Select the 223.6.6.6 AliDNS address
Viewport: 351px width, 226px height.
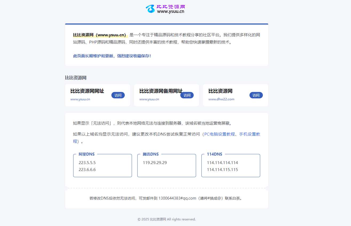(87, 170)
